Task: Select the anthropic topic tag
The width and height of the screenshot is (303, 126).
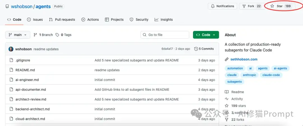Action: (249, 75)
